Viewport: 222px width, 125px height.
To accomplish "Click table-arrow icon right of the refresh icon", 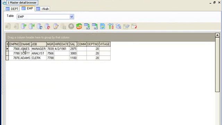I will tap(87, 26).
